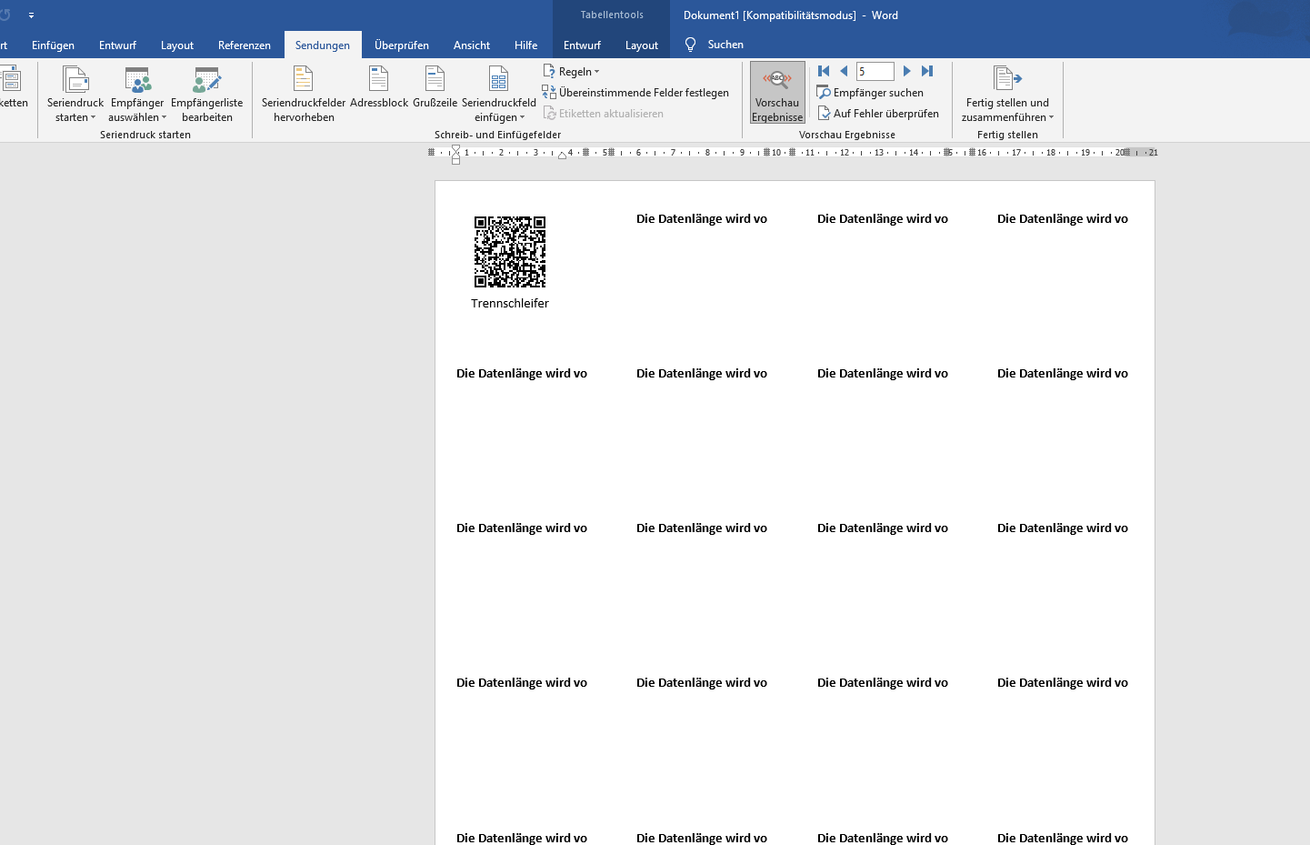Click the Sendungen tab
Screen dimensions: 1310x845
pyautogui.click(x=323, y=45)
